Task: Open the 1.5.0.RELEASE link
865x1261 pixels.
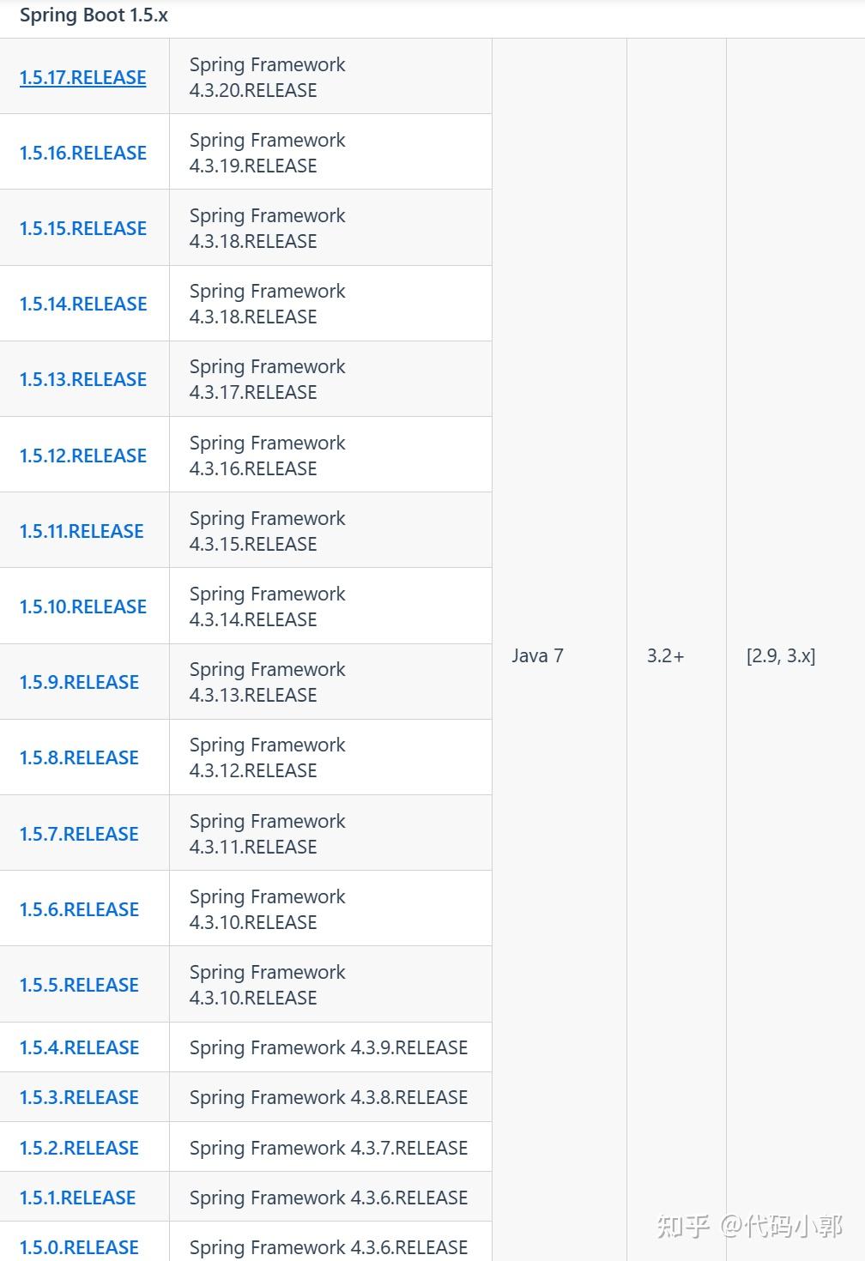Action: (x=79, y=1247)
